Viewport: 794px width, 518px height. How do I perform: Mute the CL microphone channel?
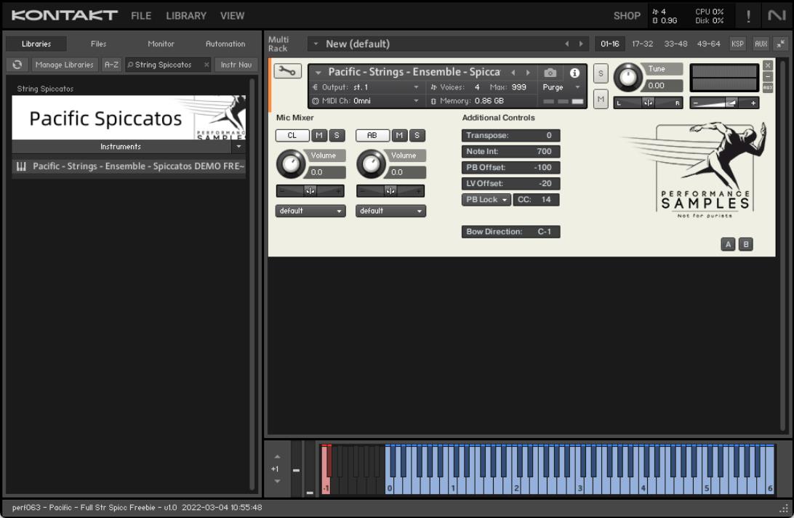[x=319, y=135]
